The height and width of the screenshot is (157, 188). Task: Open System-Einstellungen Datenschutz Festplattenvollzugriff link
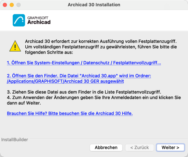(84, 63)
